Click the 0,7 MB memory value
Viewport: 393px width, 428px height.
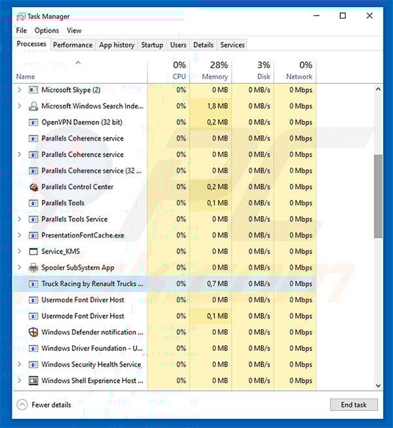[x=217, y=284]
